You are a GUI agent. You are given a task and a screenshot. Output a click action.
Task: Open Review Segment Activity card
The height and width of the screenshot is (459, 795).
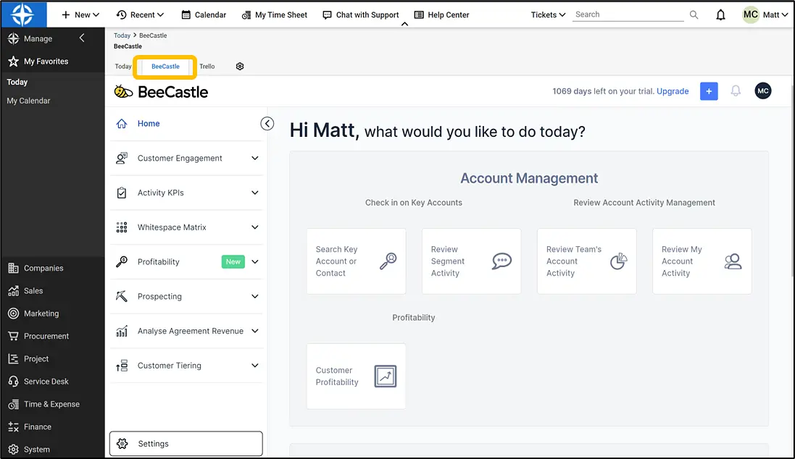click(x=472, y=261)
